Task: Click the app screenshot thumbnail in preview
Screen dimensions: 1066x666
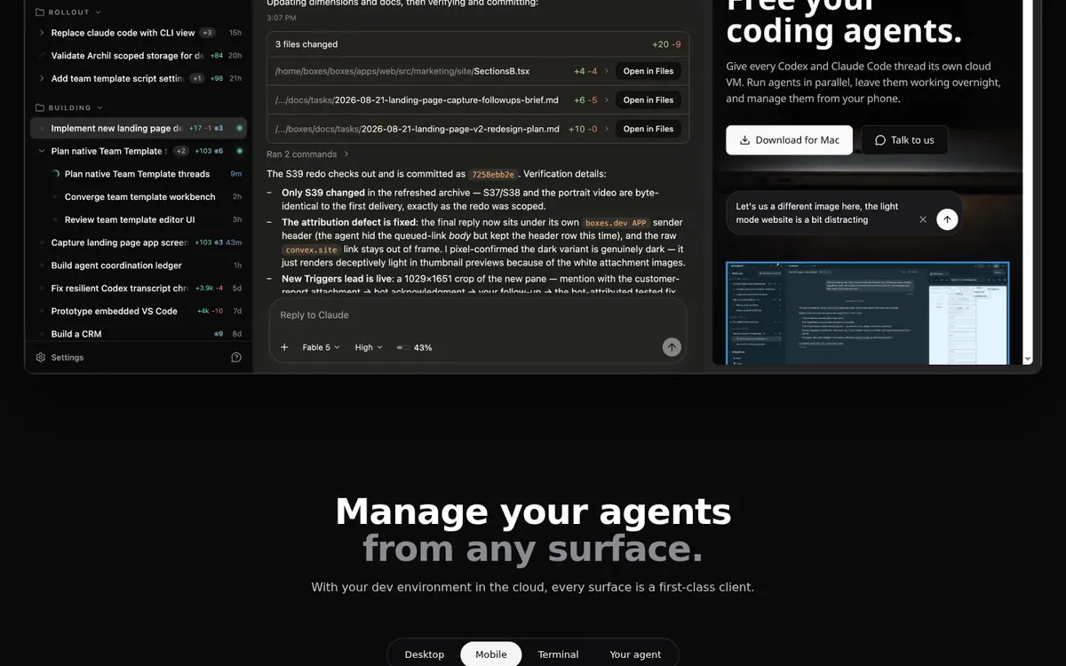Action: pos(868,313)
